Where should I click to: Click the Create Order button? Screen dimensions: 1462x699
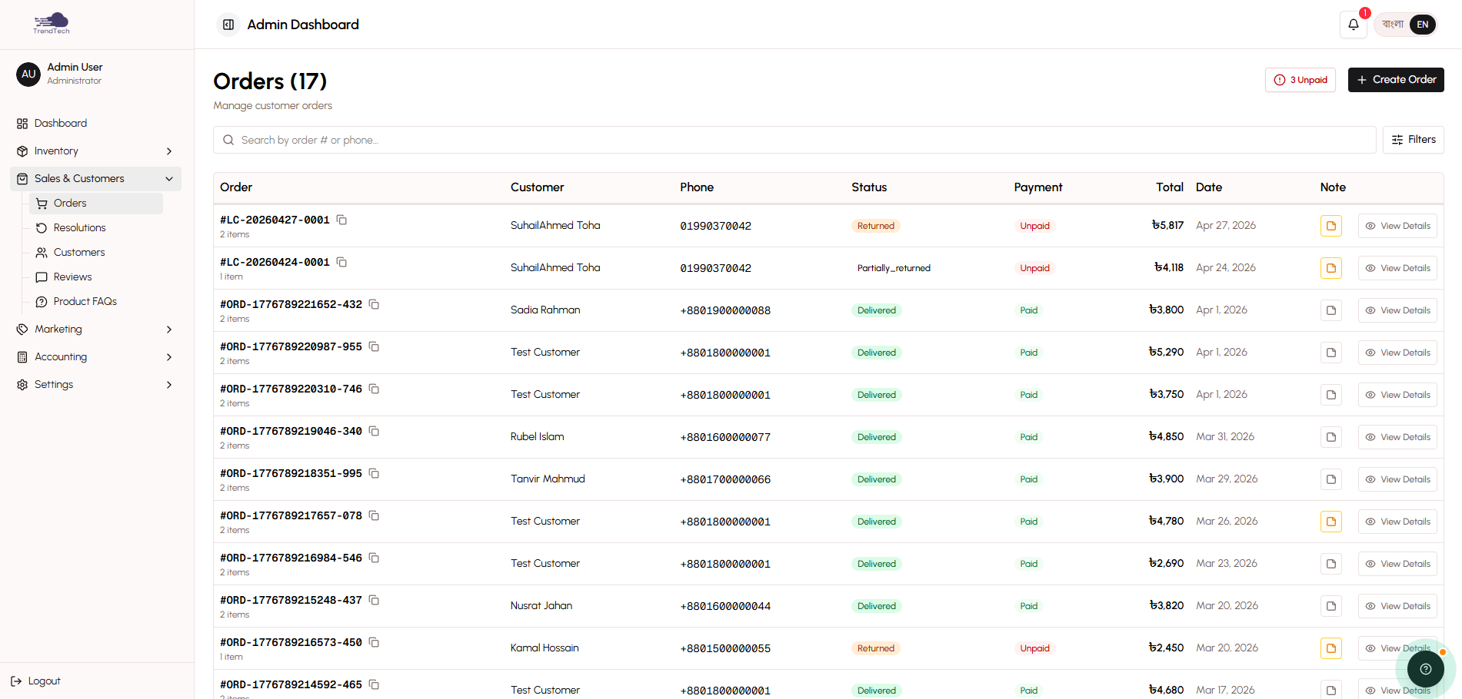pyautogui.click(x=1395, y=79)
